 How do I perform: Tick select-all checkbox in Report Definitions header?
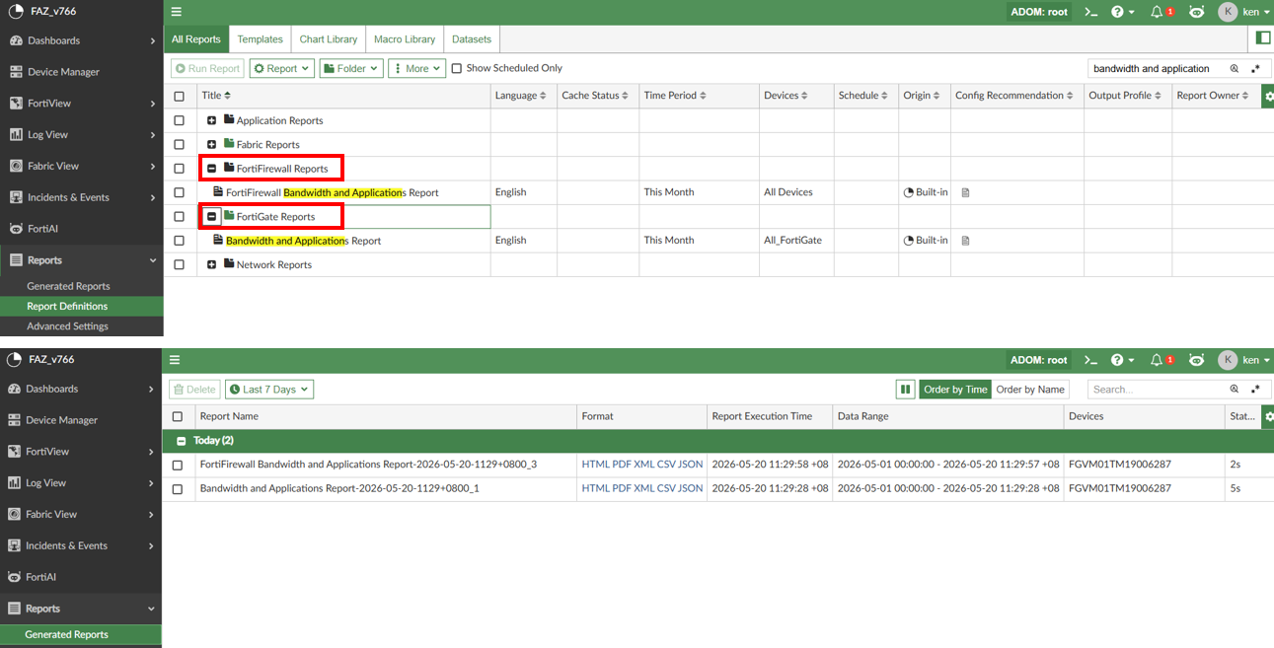tap(179, 97)
